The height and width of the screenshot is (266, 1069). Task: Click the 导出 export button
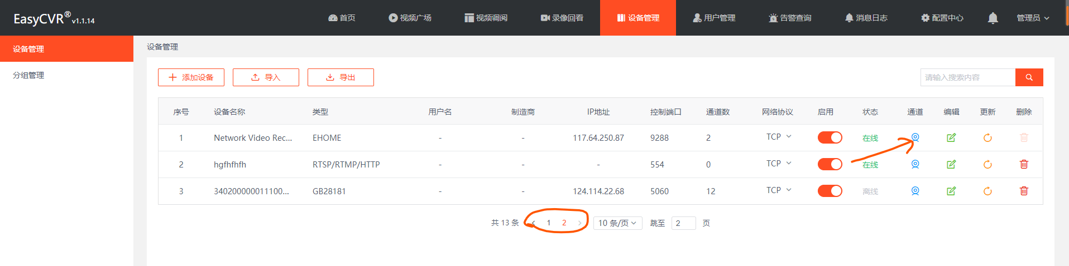point(341,77)
